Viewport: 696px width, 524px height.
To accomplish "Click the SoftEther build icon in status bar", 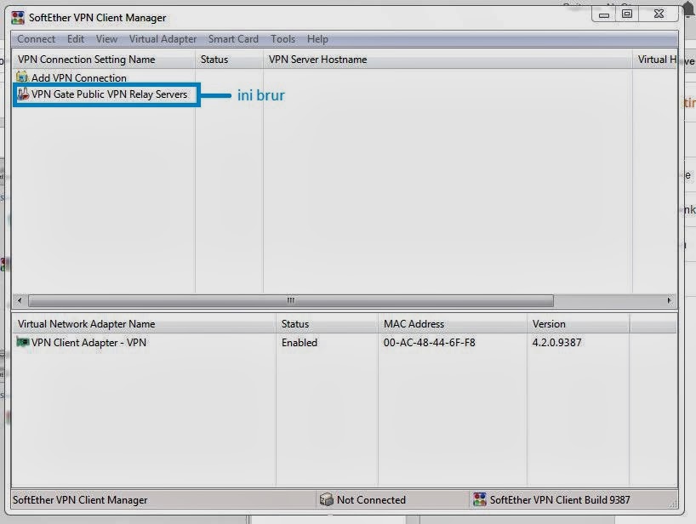I will pyautogui.click(x=479, y=499).
